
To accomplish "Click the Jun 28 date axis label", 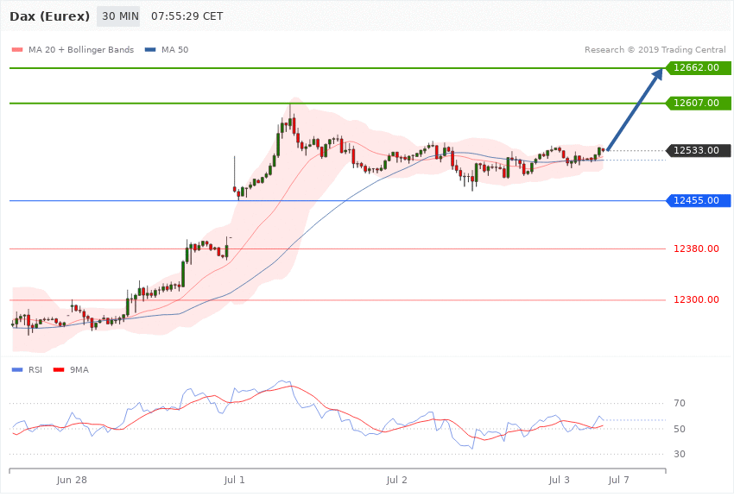I will (x=72, y=480).
